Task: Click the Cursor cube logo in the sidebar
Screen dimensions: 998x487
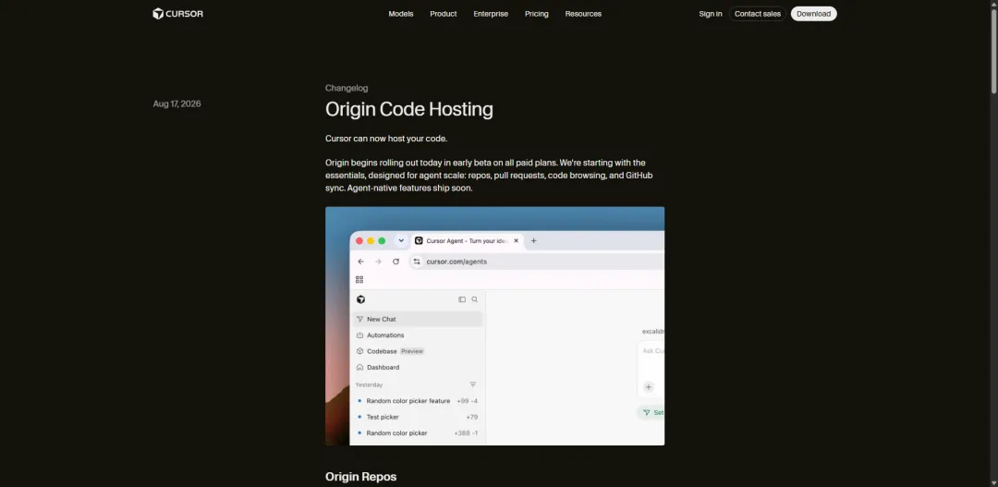Action: 361,299
